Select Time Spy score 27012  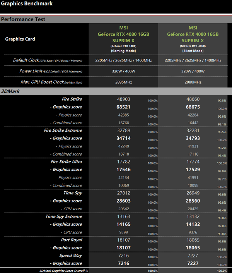(123, 193)
